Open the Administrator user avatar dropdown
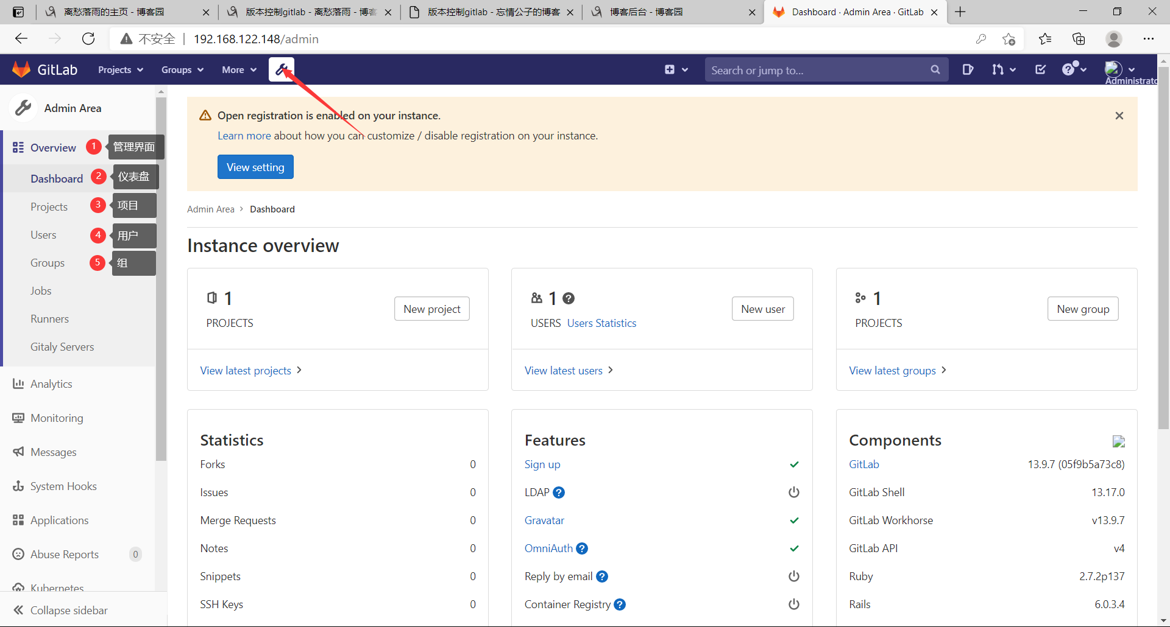 1120,69
